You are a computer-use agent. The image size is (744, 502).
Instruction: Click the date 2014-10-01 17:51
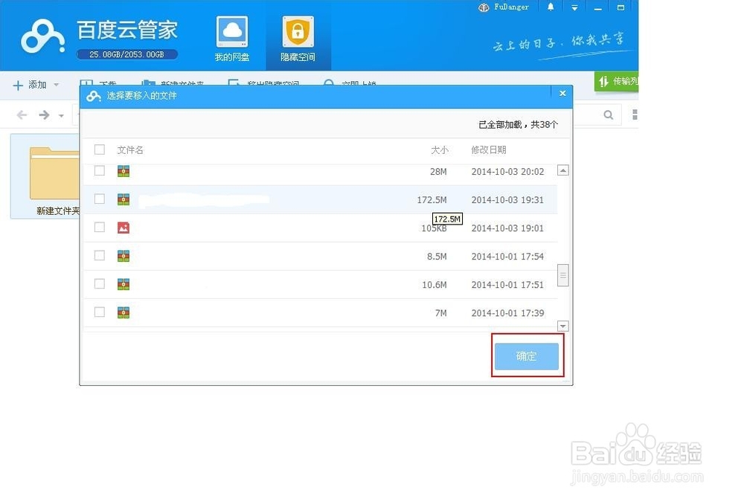click(507, 285)
